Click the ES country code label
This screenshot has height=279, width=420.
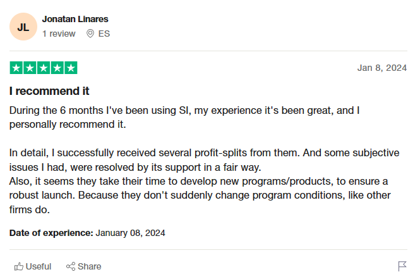104,34
